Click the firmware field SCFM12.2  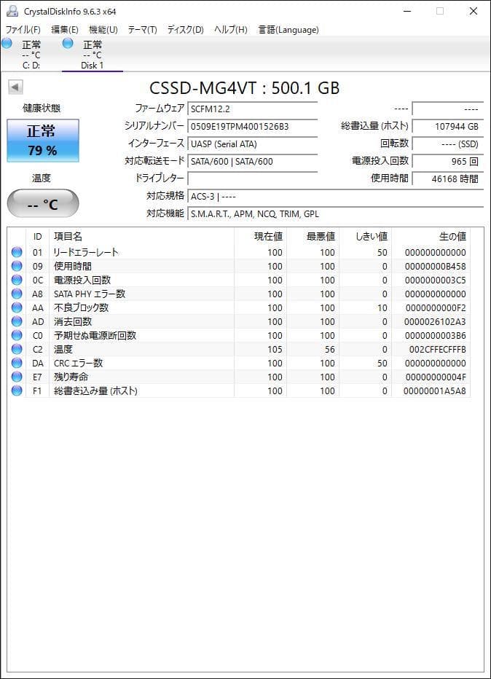click(253, 109)
